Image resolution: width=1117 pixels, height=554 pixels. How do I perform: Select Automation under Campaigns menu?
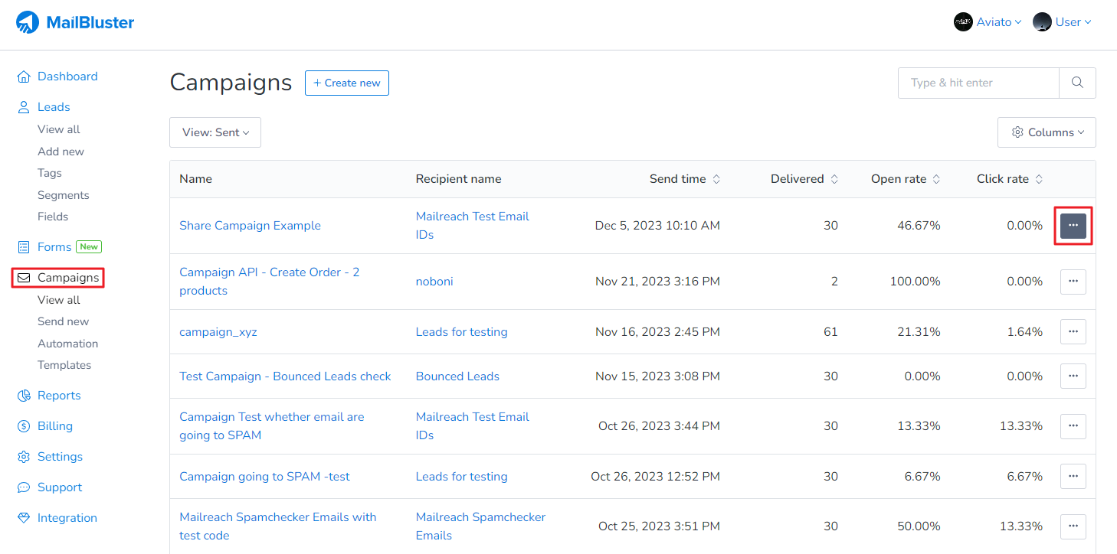pos(67,344)
